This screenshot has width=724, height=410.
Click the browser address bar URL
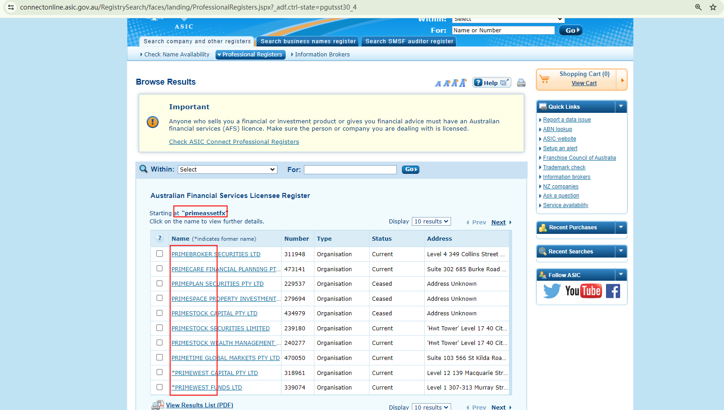click(188, 7)
